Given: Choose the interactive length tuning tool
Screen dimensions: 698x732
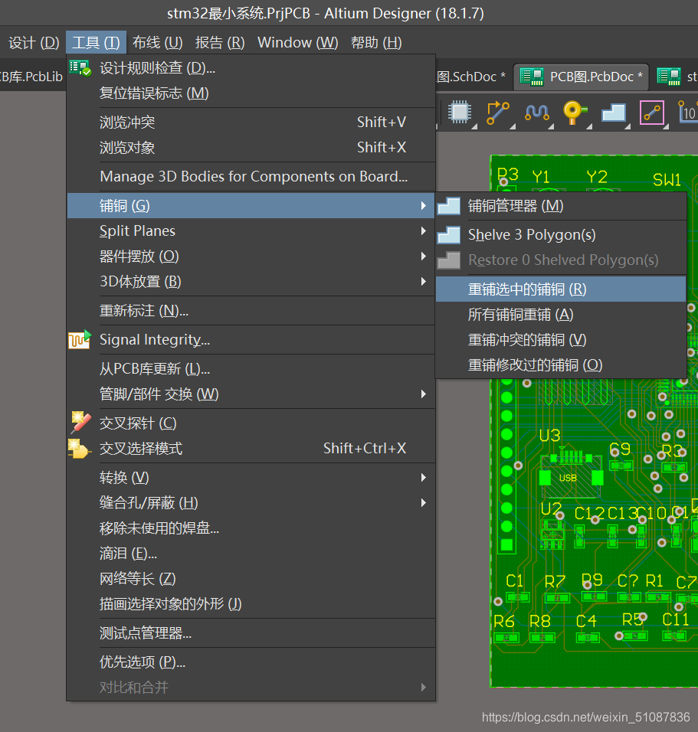Looking at the screenshot, I should coord(536,112).
